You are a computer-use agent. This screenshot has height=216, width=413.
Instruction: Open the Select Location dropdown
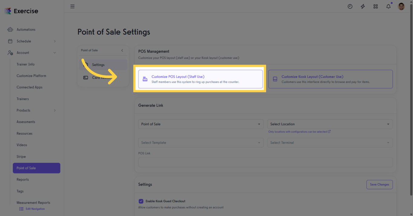click(x=330, y=124)
